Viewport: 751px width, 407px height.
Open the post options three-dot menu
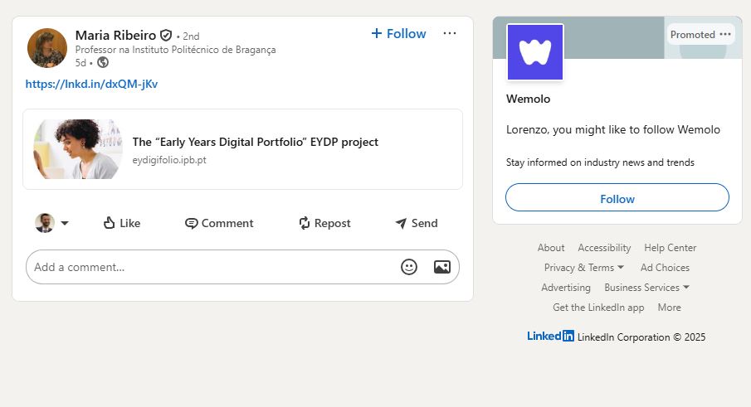pyautogui.click(x=450, y=33)
